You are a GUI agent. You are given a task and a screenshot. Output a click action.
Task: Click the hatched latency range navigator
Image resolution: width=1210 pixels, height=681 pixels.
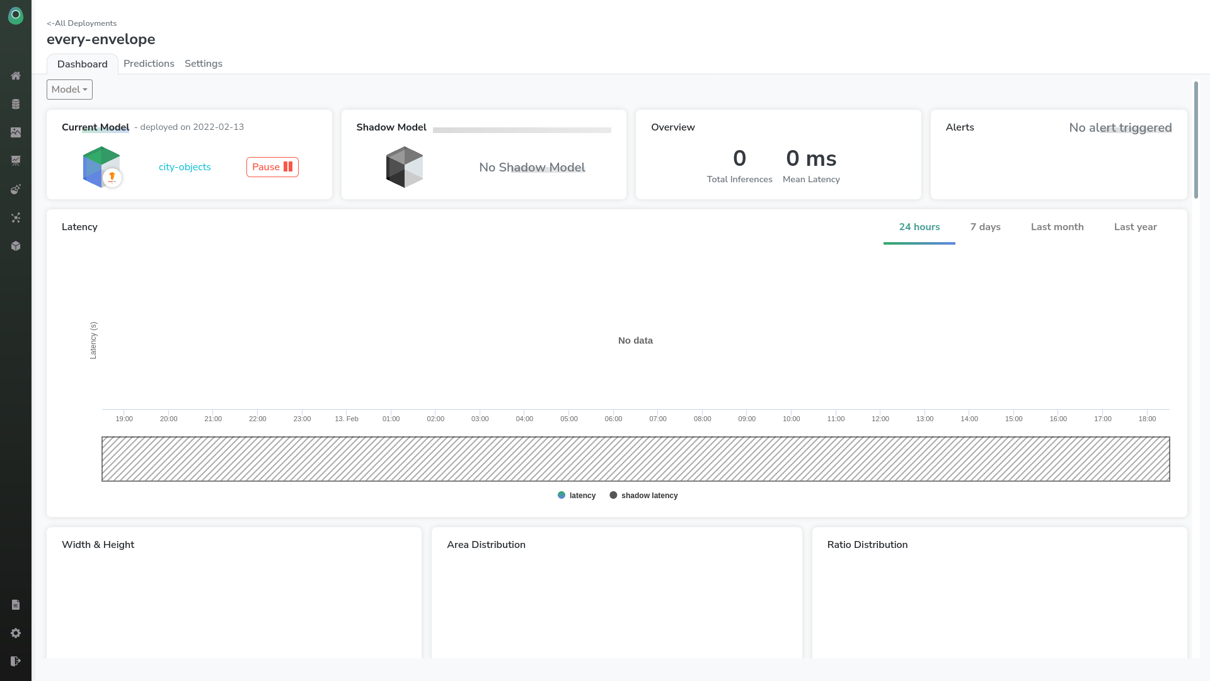[635, 459]
